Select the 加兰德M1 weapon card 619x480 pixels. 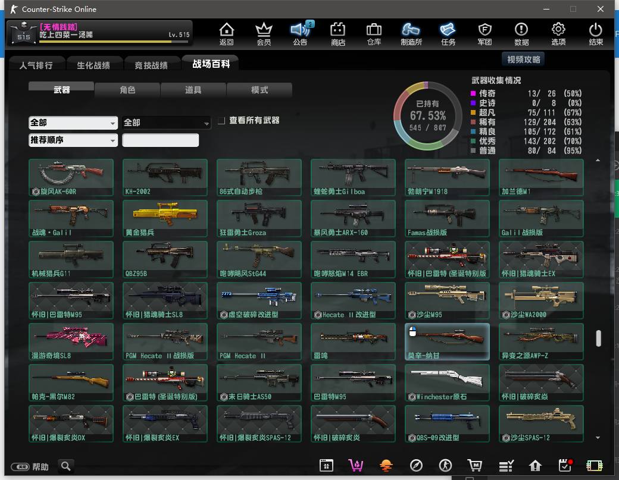click(541, 177)
